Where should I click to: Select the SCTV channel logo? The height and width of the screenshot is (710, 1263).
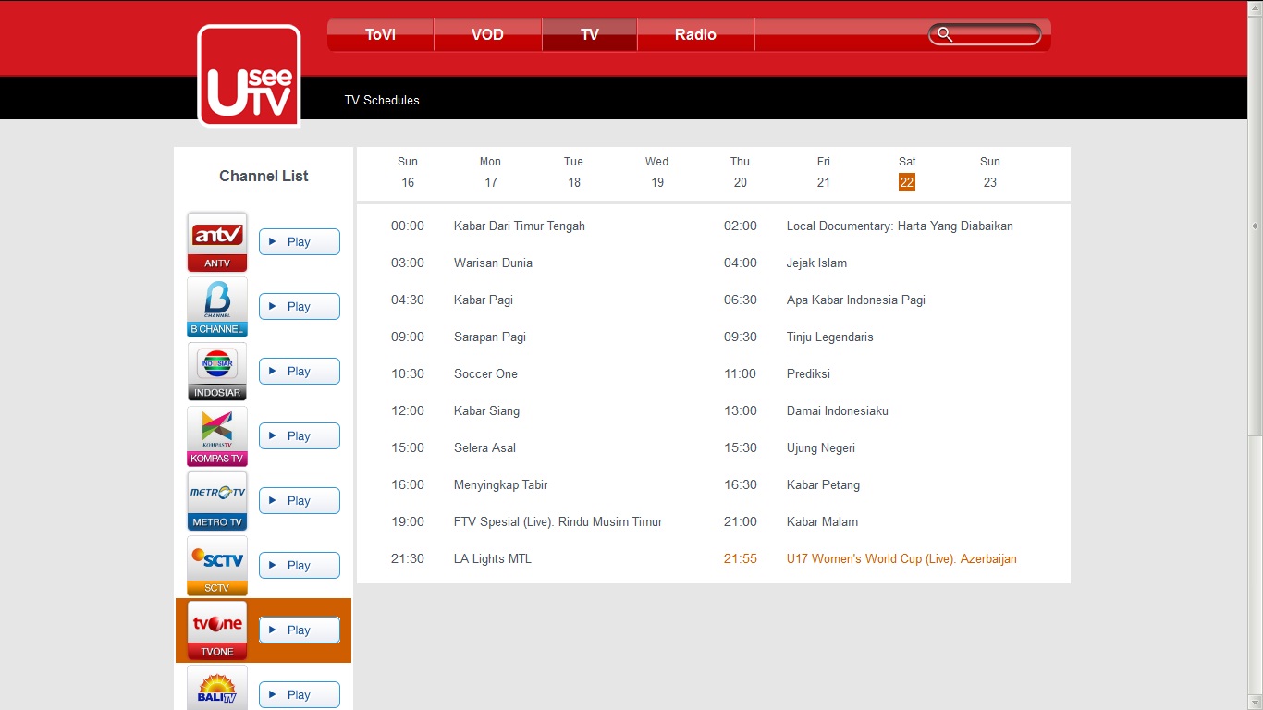(x=217, y=566)
